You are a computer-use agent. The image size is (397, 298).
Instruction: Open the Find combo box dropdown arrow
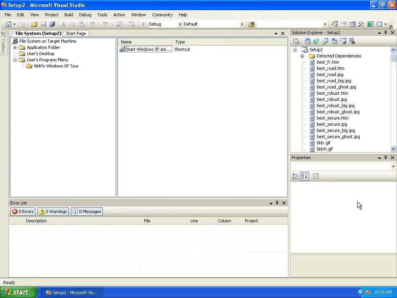[325, 24]
